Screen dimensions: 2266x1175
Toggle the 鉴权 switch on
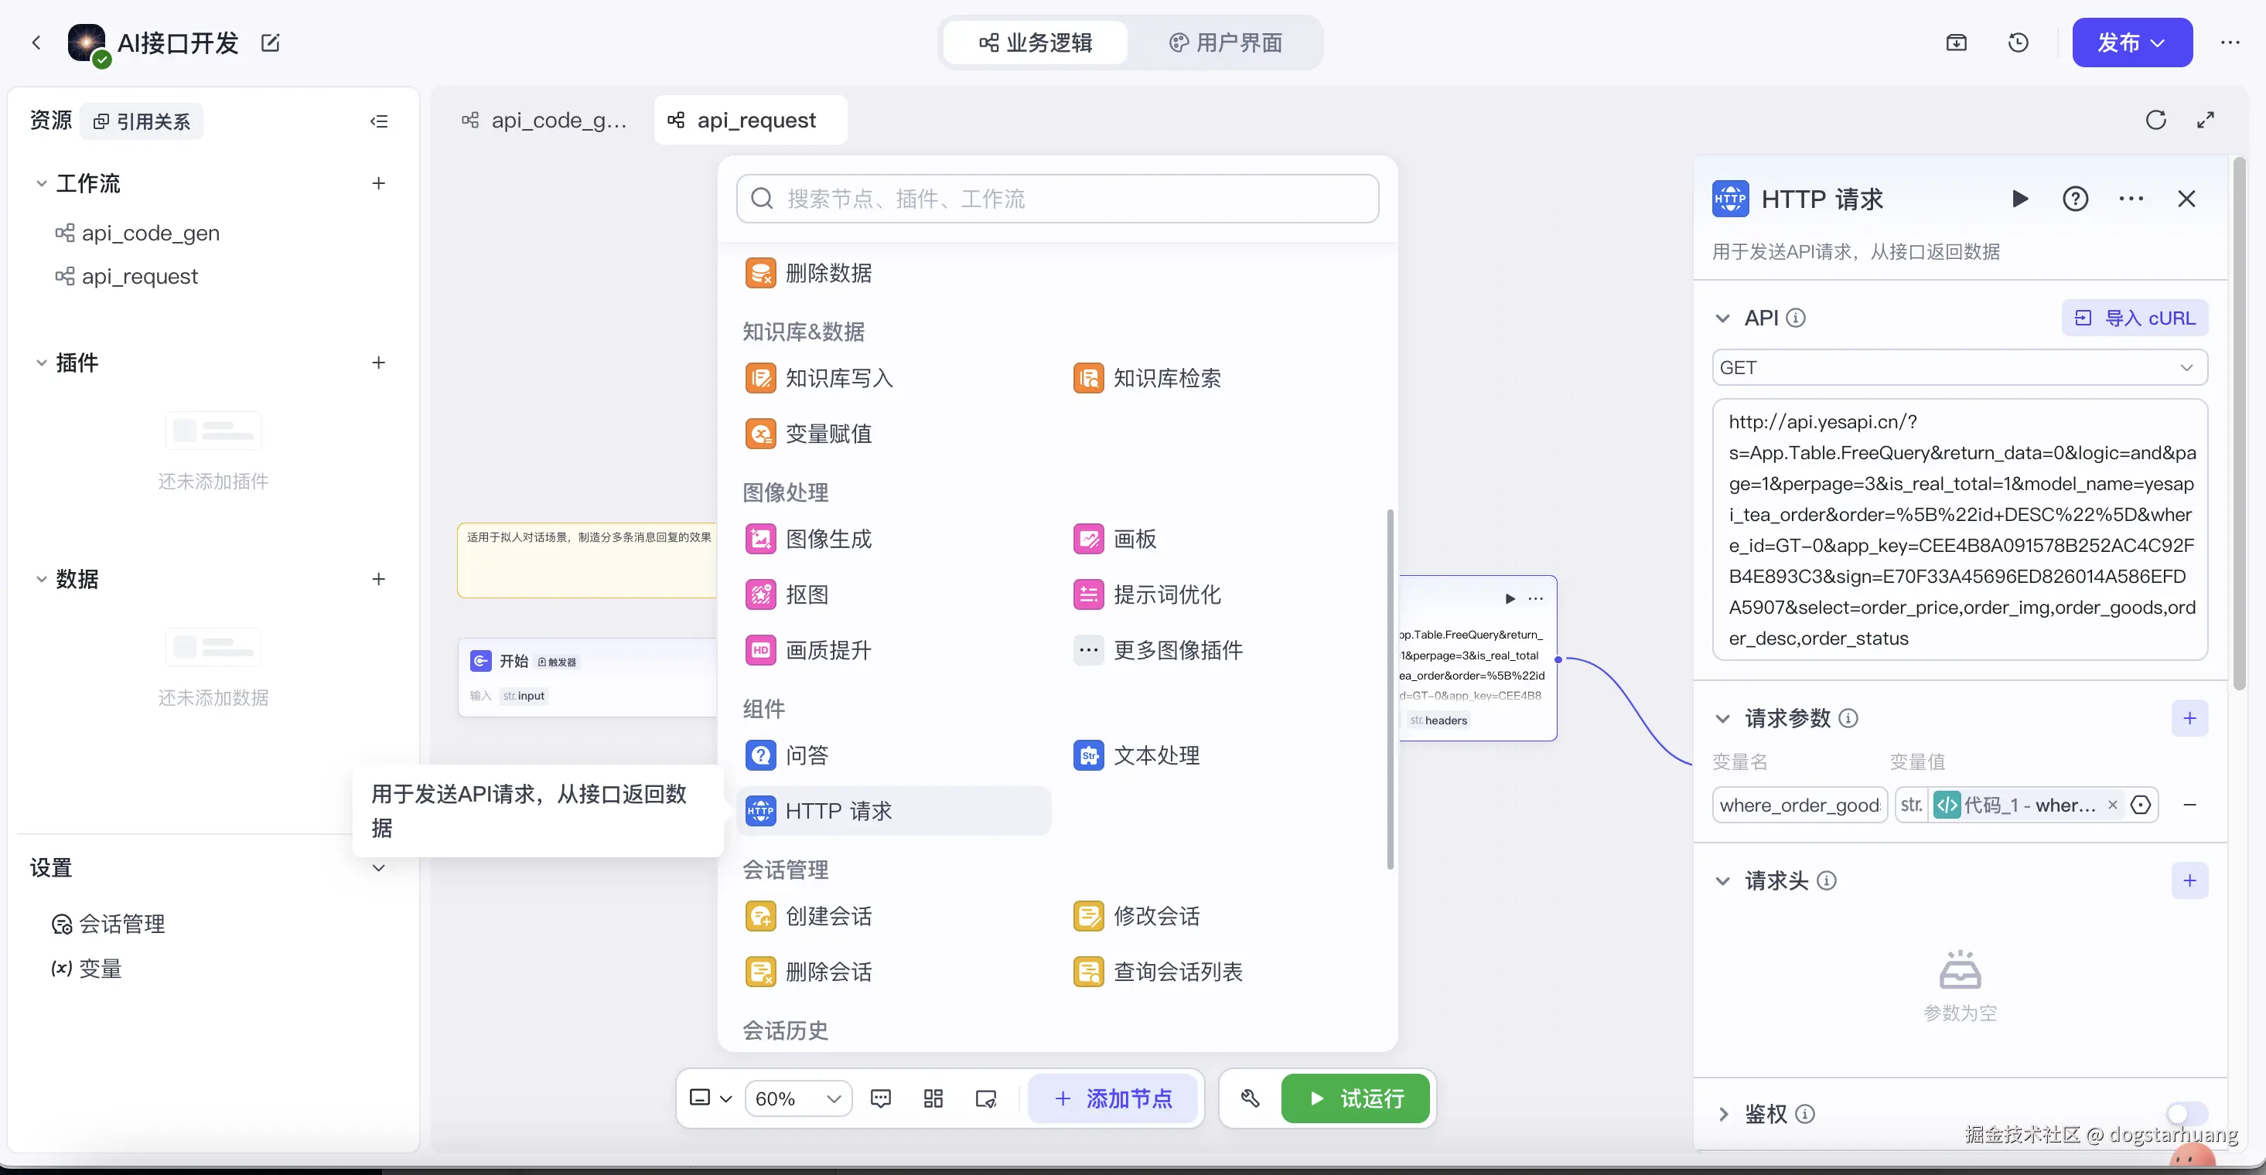[2187, 1113]
